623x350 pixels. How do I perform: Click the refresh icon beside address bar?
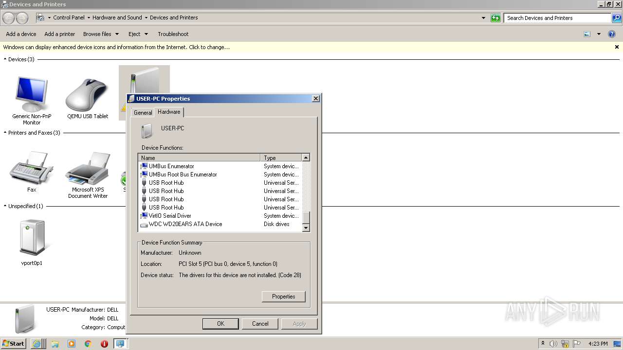tap(495, 18)
